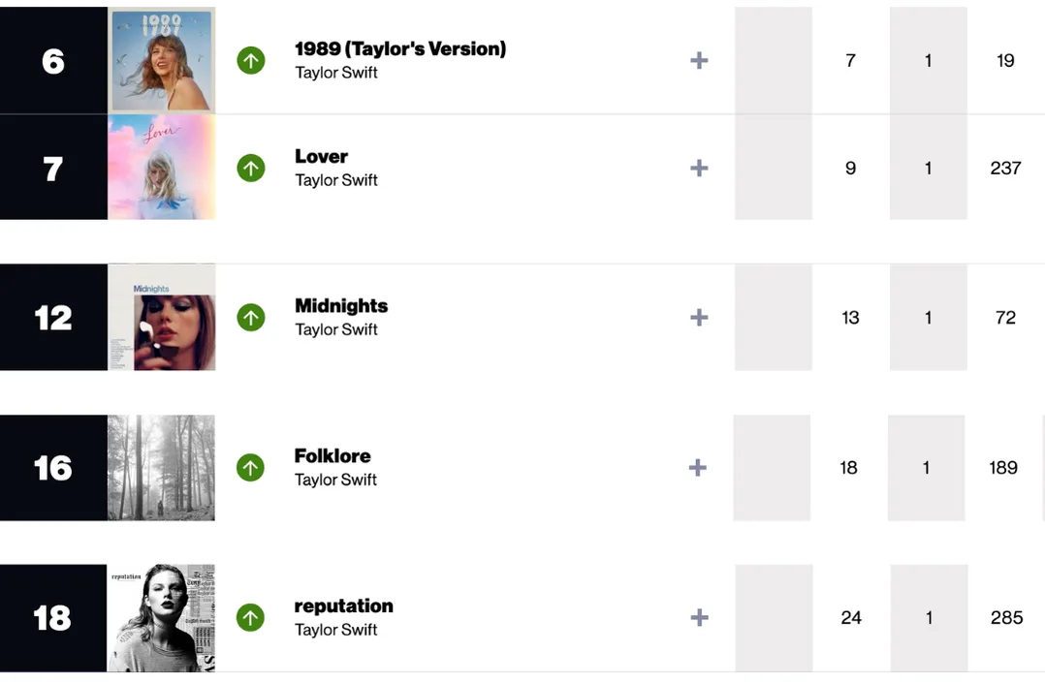Click the plus icon next to Lover

699,169
